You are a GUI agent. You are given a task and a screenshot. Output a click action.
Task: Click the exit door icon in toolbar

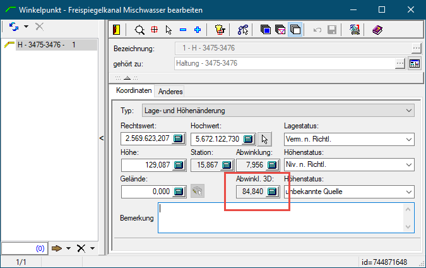[117, 29]
